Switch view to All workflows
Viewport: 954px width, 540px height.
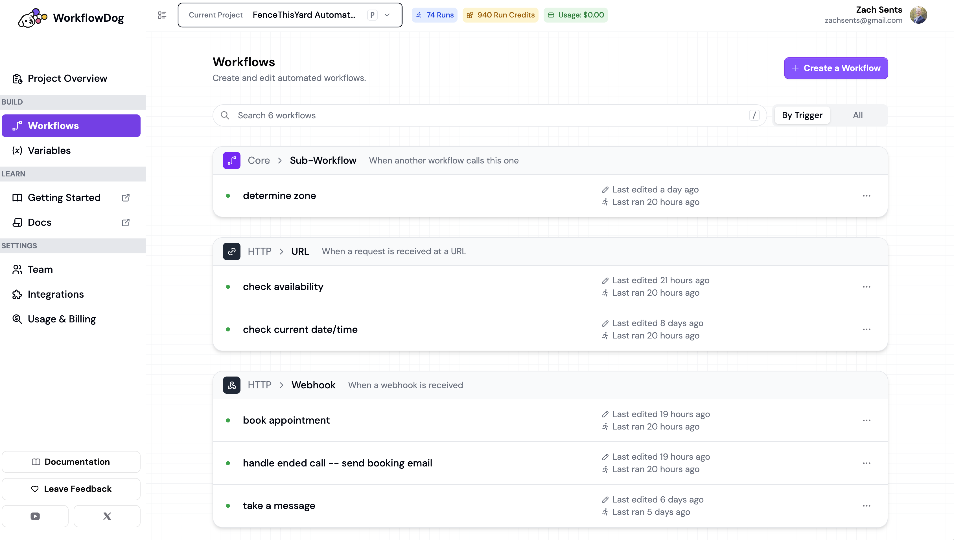[x=857, y=115]
